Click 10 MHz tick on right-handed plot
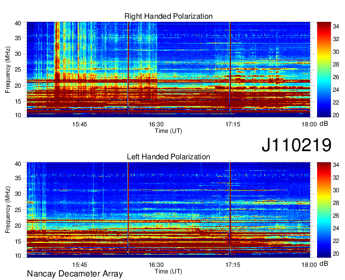Image resolution: width=345 pixels, height=280 pixels. (x=18, y=115)
